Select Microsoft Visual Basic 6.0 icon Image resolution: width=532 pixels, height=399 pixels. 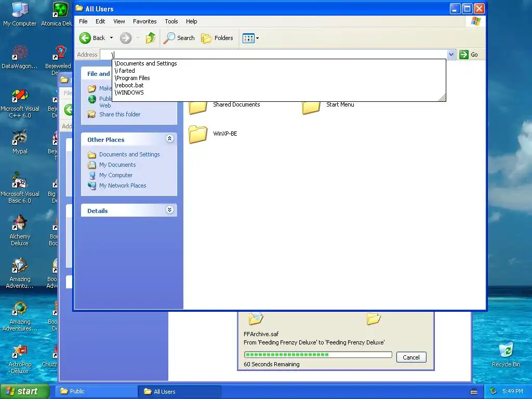[x=20, y=188]
